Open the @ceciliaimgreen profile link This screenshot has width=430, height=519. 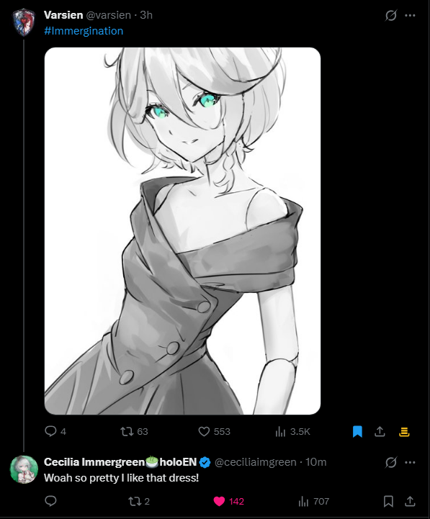tap(256, 462)
